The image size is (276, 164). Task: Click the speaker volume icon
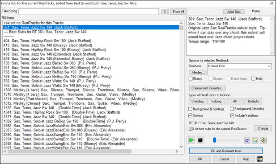pos(263,140)
